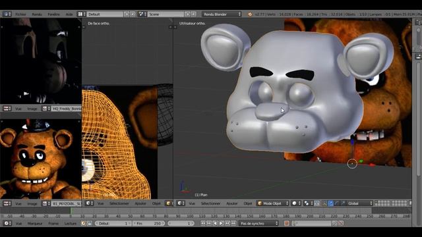The height and width of the screenshot is (237, 422).
Task: Add a new screen layout with plus
Action: pyautogui.click(x=127, y=14)
